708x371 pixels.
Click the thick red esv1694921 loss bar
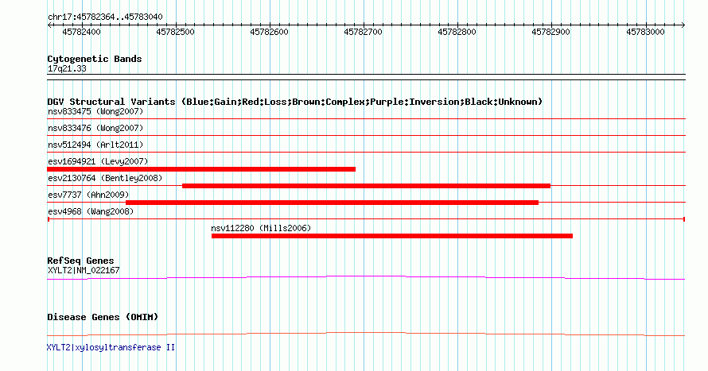click(x=201, y=169)
